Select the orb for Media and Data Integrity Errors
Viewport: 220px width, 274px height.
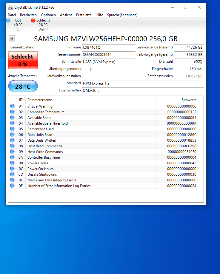coord(12,180)
